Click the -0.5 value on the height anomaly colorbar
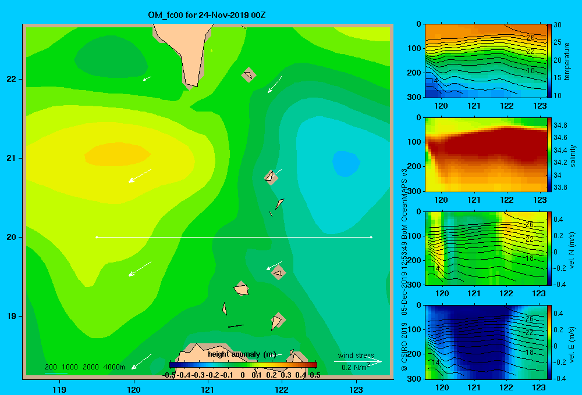Screen dimensions: 582x395 169,375
